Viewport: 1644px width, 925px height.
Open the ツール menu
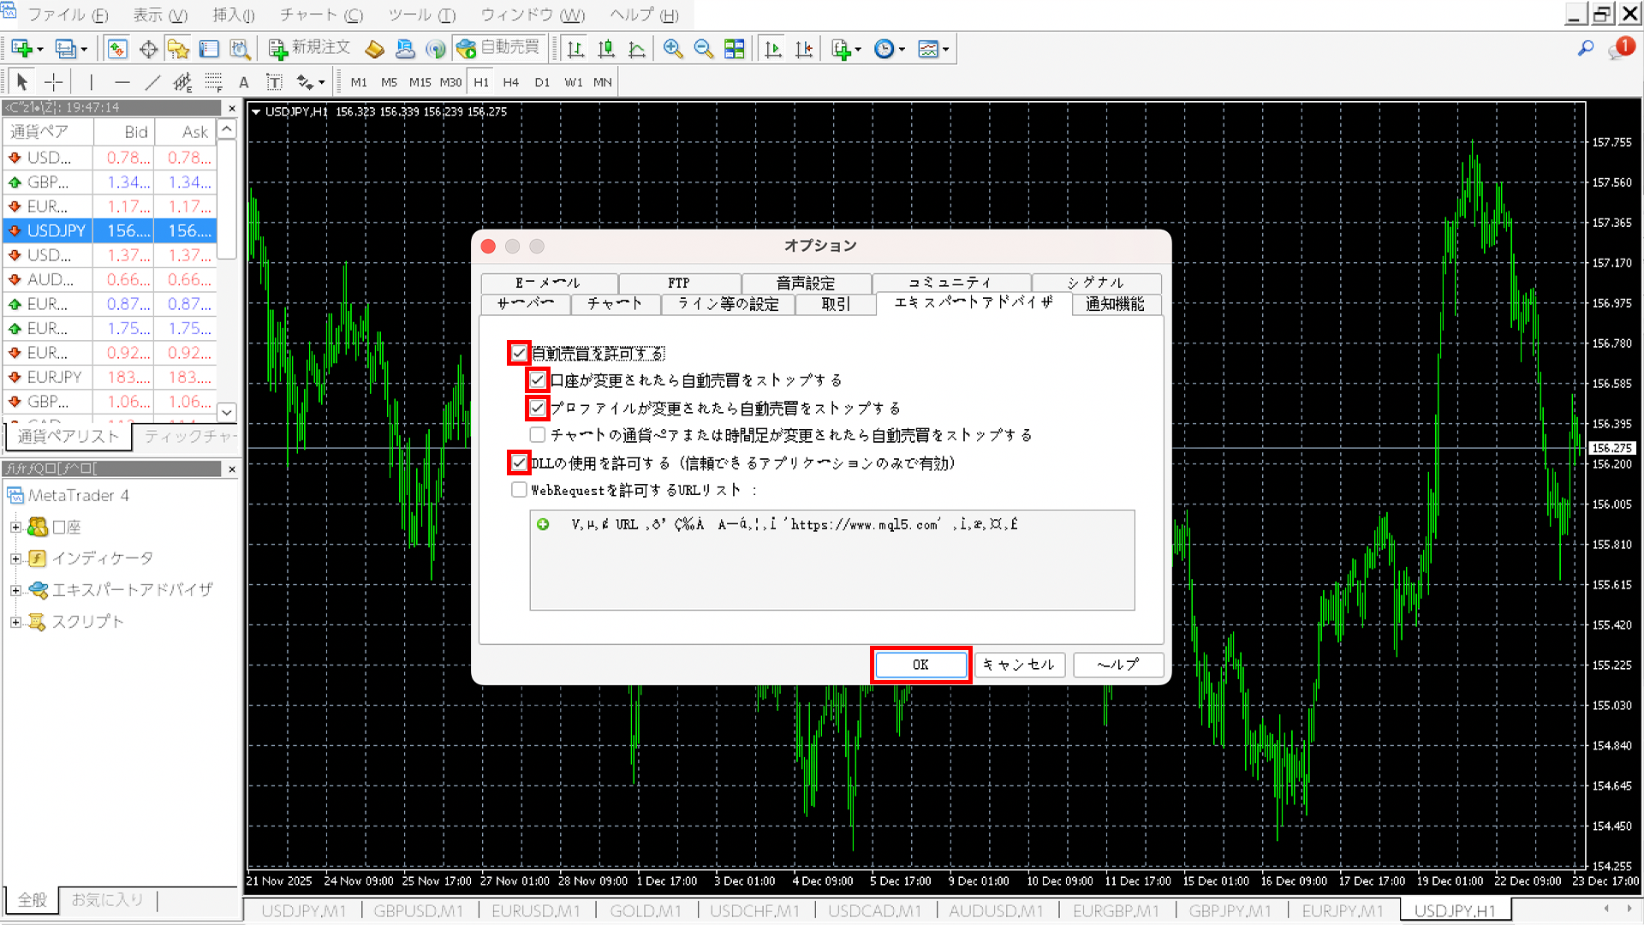tap(421, 15)
